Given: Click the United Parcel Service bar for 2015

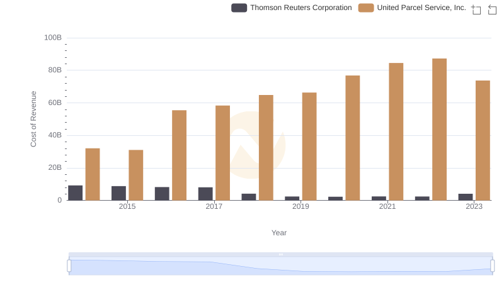Looking at the screenshot, I should point(136,175).
